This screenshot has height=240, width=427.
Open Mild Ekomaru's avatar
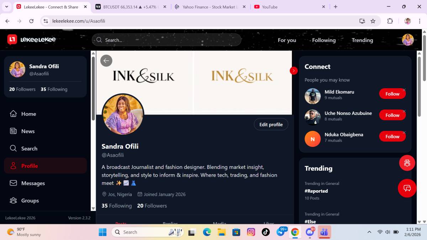312,96
